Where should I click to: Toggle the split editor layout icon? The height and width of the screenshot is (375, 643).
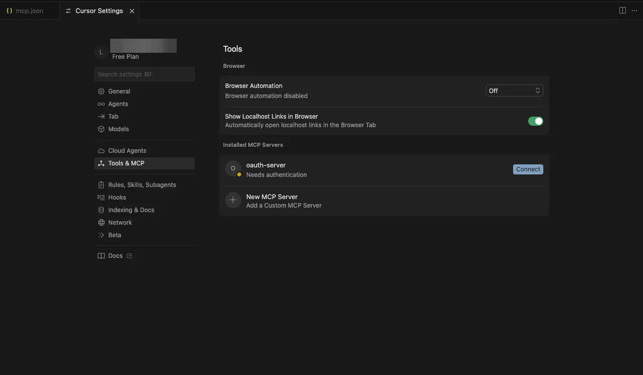pos(622,10)
